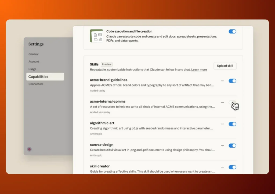Image resolution: width=275 pixels, height=194 pixels.
Task: Open the General settings section
Action: pos(34,54)
